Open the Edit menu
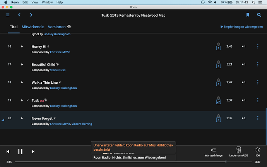Screen dimensions: 267x167 [x=25, y=2]
